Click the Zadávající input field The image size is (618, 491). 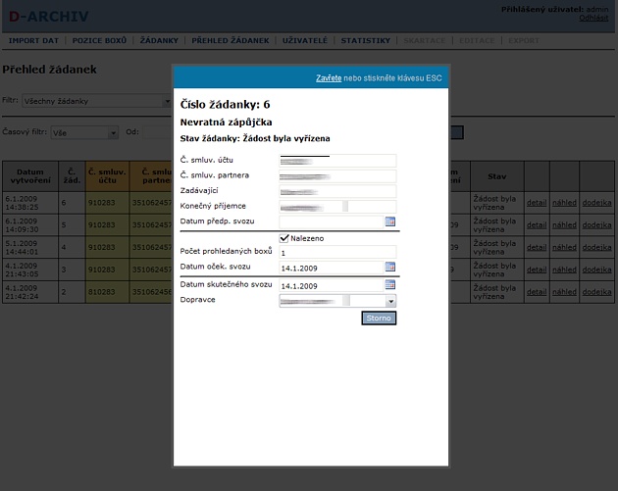pos(337,191)
